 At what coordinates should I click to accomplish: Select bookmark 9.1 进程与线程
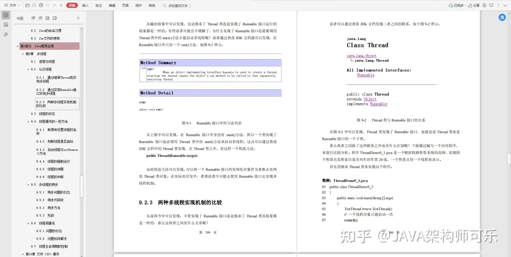point(43,61)
